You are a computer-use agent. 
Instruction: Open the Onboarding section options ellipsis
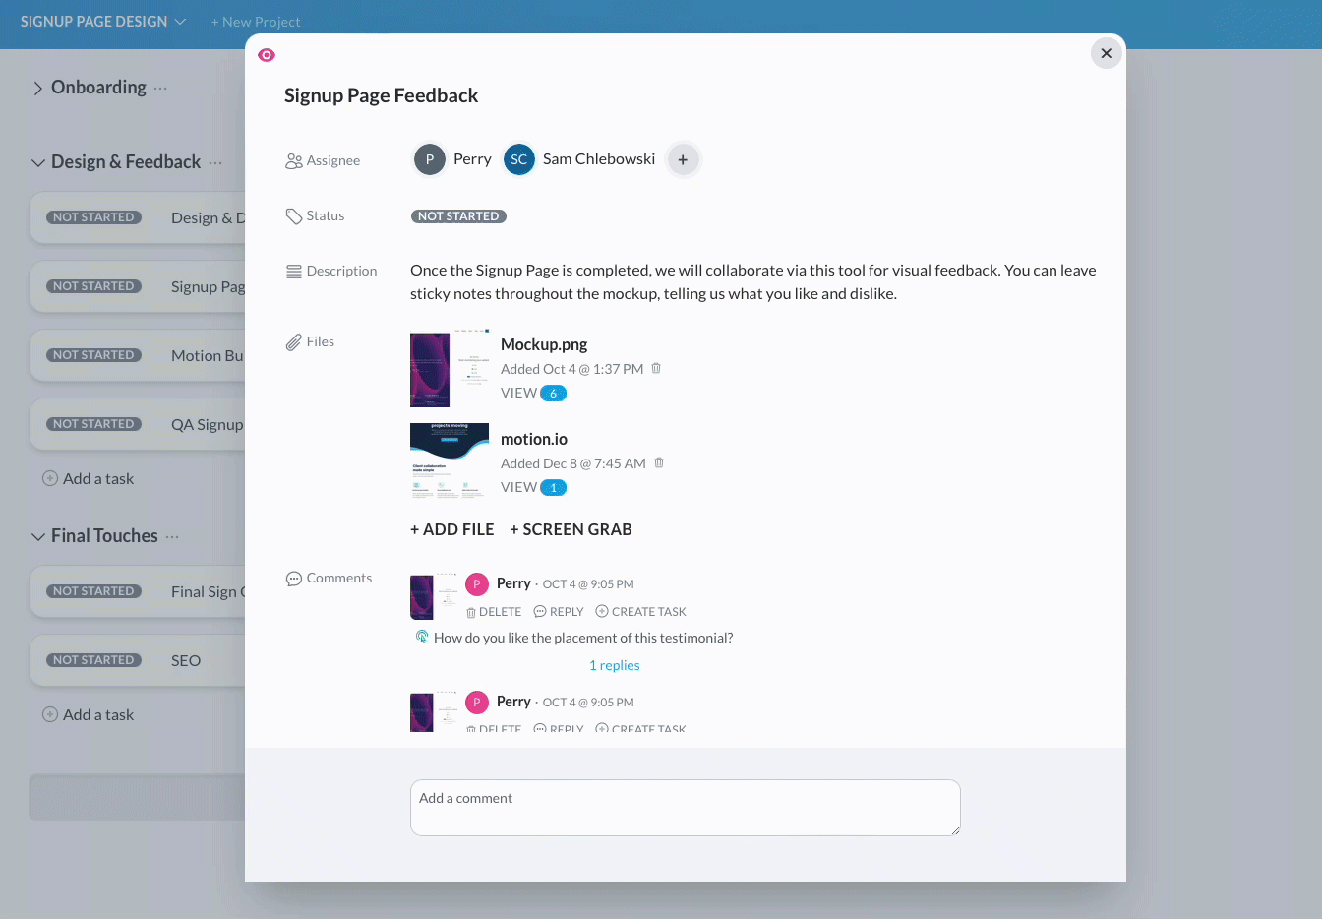pos(160,88)
